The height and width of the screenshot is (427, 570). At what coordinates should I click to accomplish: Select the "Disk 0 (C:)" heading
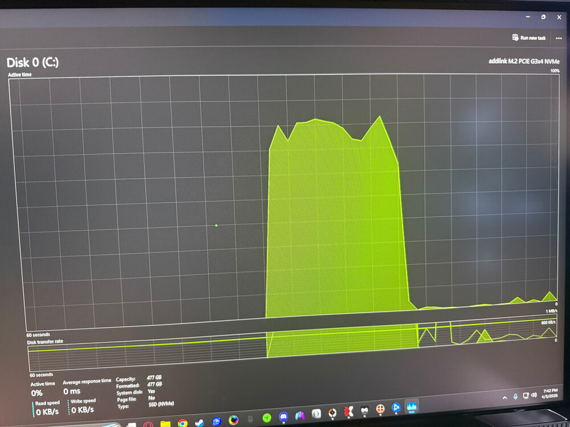(32, 63)
